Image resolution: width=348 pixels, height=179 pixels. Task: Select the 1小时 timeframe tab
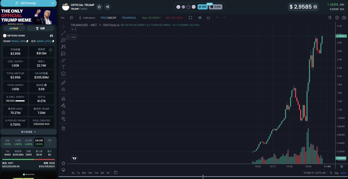(x=18, y=142)
